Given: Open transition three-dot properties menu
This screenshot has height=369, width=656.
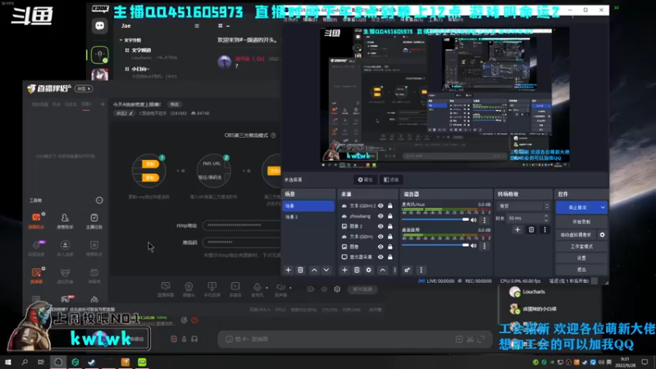Looking at the screenshot, I should pyautogui.click(x=544, y=230).
